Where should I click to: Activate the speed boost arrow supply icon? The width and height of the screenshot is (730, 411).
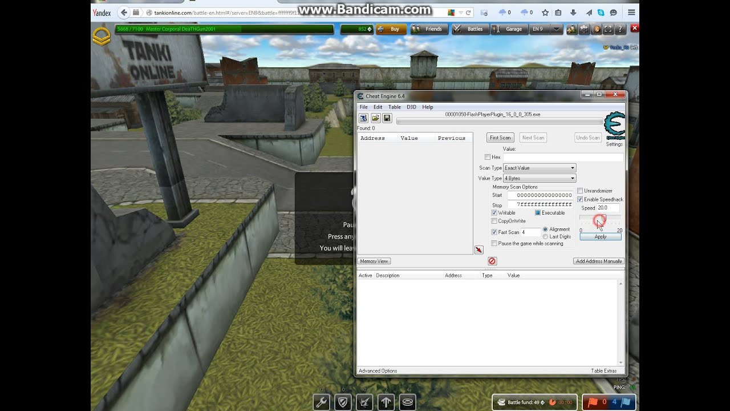pyautogui.click(x=386, y=402)
